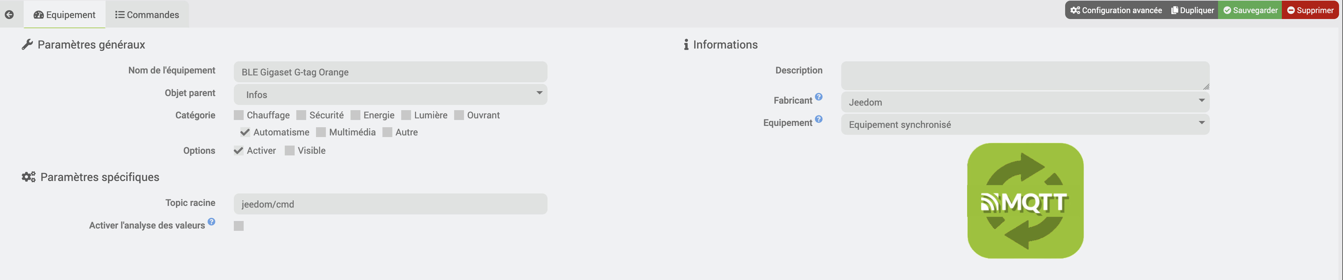Image resolution: width=1343 pixels, height=280 pixels.
Task: Enable the analyse des valeurs checkbox
Action: (x=239, y=226)
